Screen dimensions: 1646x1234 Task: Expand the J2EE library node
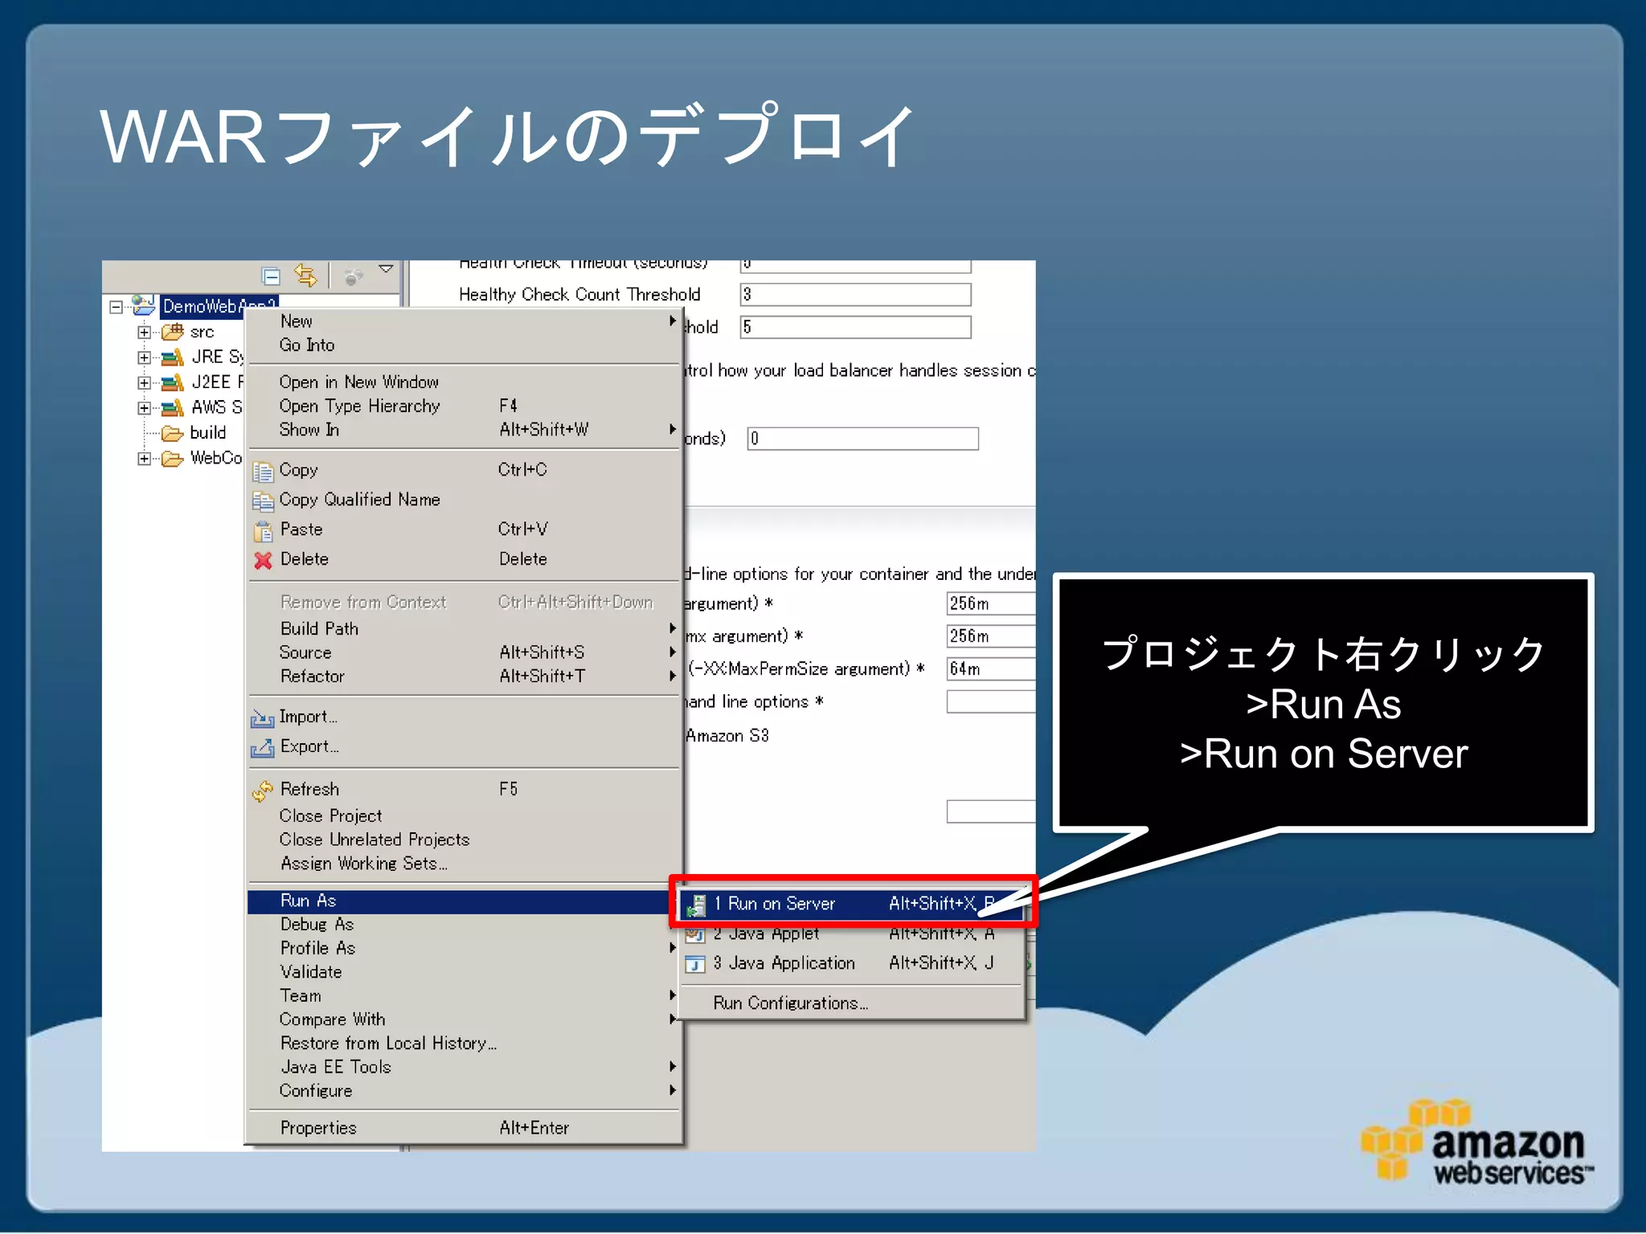point(144,382)
